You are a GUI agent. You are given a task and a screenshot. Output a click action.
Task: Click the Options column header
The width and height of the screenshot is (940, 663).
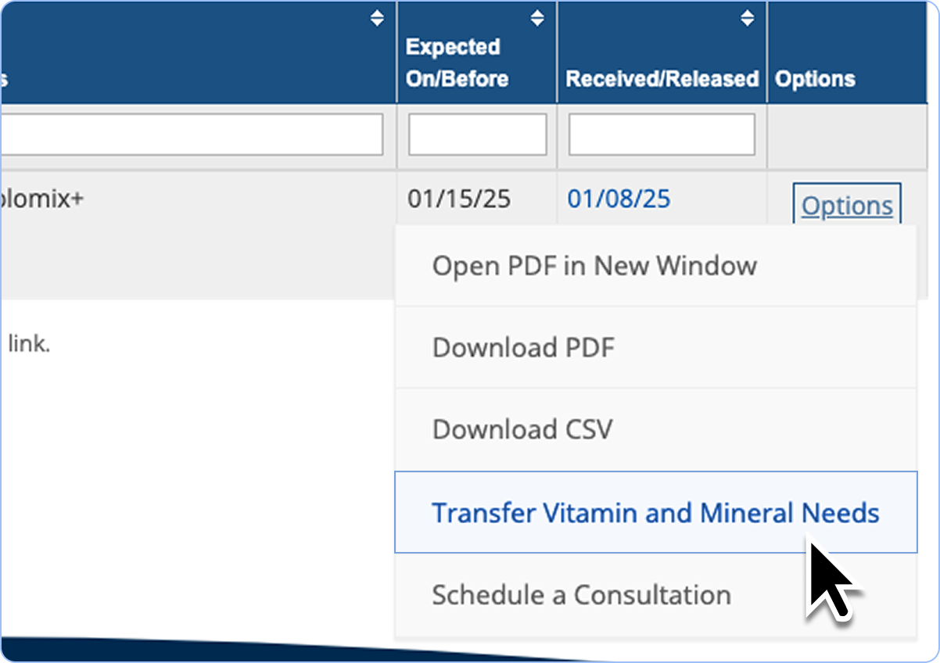tap(815, 79)
